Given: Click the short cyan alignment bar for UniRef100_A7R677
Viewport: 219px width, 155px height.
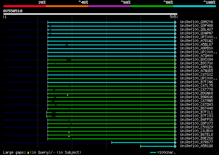Looking at the screenshot, I should point(143,142).
